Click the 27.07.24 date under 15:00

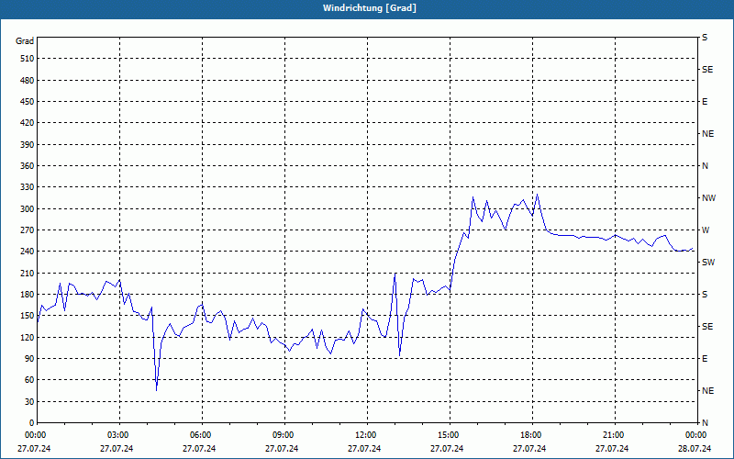(447, 449)
